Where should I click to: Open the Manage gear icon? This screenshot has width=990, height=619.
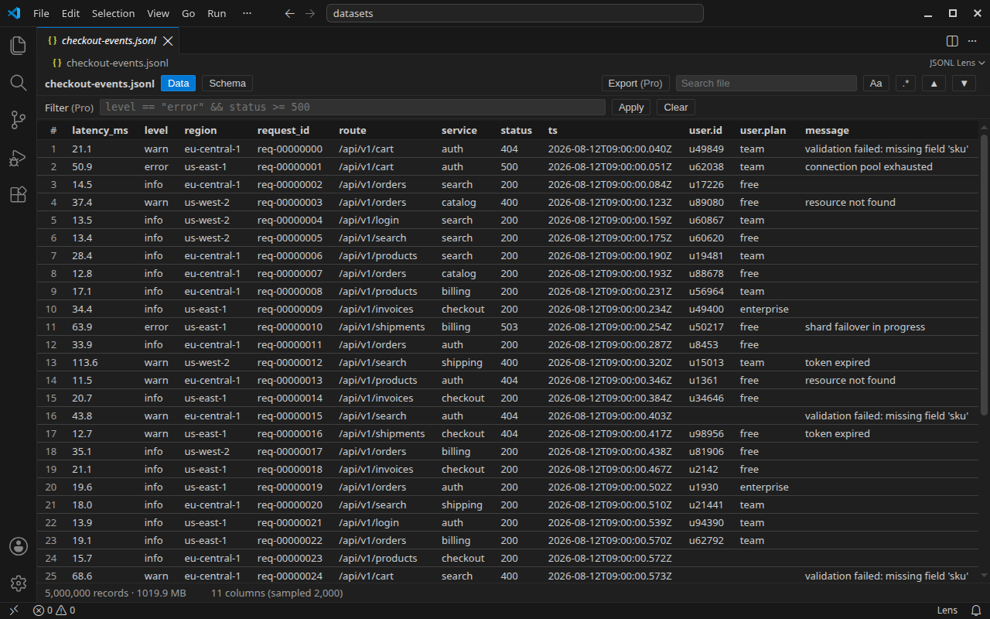pos(18,583)
